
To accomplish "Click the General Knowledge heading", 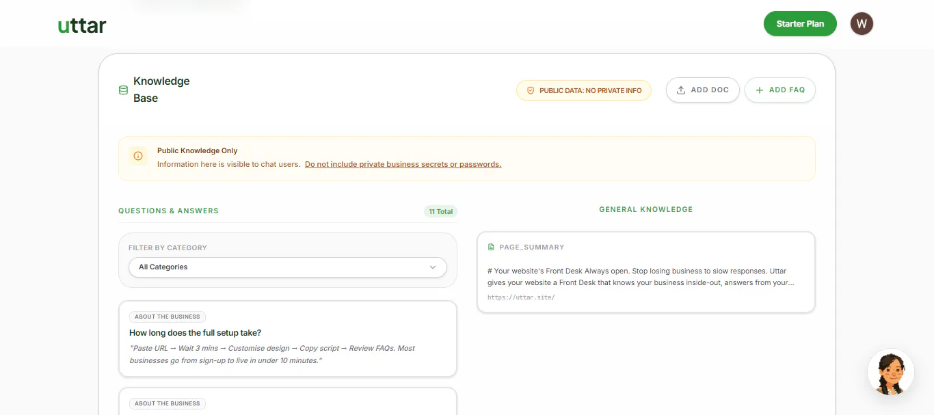I will [646, 209].
